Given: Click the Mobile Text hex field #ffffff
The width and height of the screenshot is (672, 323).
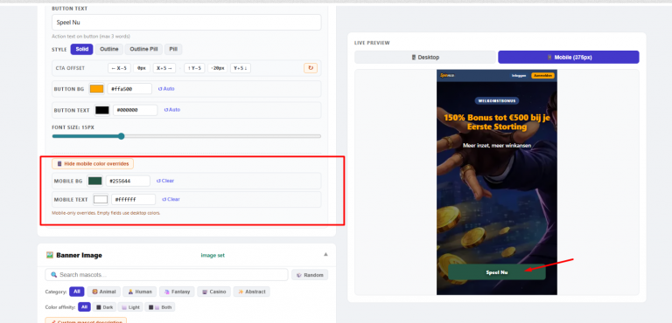Looking at the screenshot, I should click(x=133, y=199).
